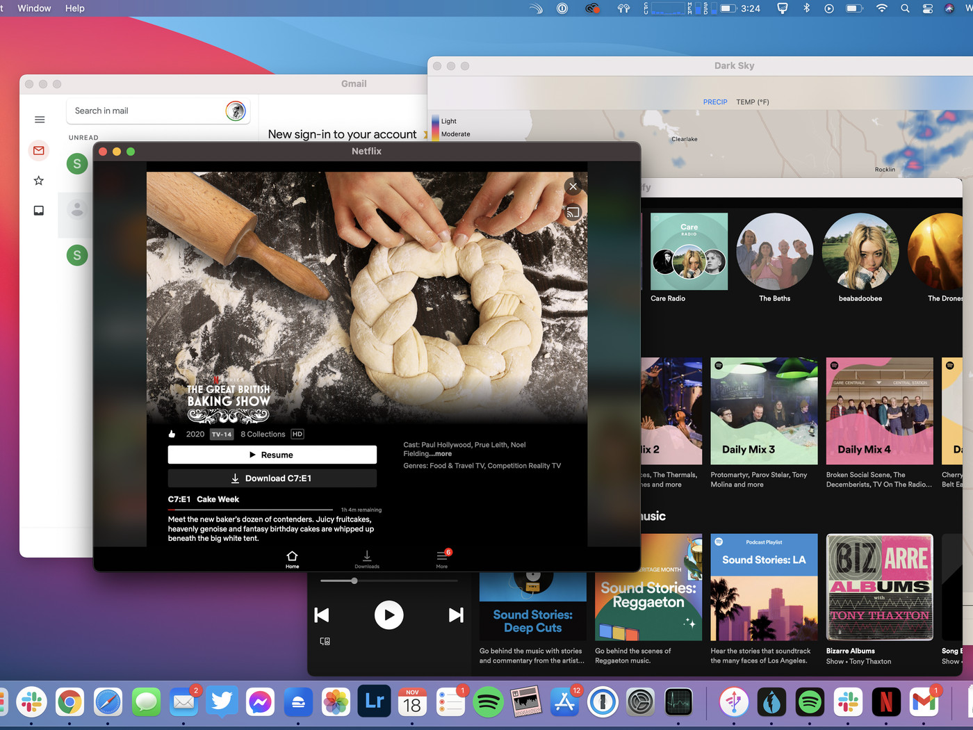This screenshot has height=730, width=973.
Task: Click the '8 Collections' text in Netflix
Action: [263, 434]
